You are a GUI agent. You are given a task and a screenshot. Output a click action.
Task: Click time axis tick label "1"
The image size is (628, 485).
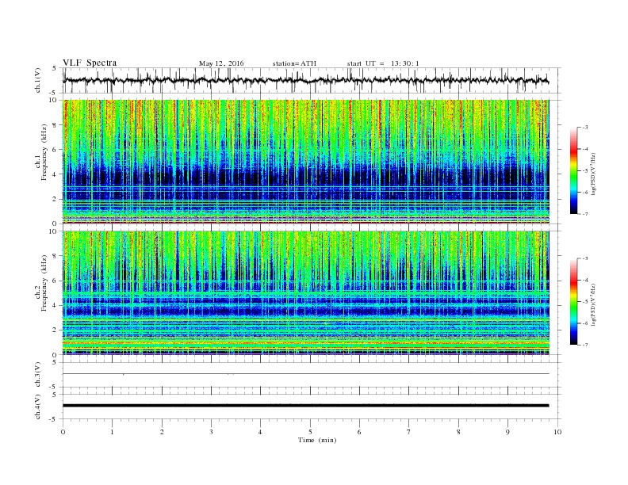coord(113,432)
